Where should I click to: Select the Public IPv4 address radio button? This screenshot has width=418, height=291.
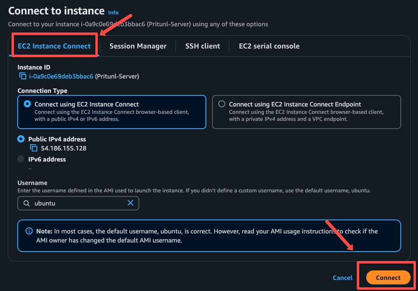tap(21, 139)
